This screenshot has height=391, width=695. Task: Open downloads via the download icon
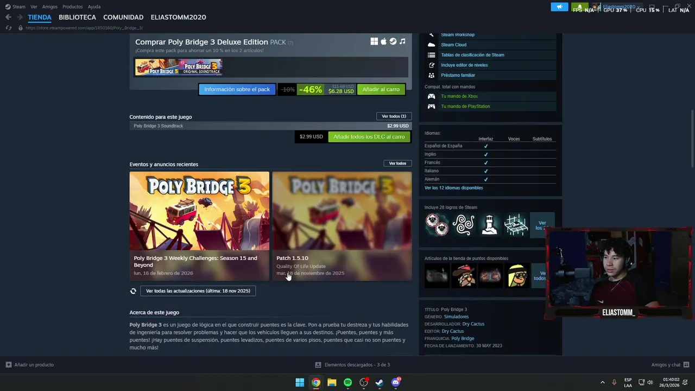[318, 365]
